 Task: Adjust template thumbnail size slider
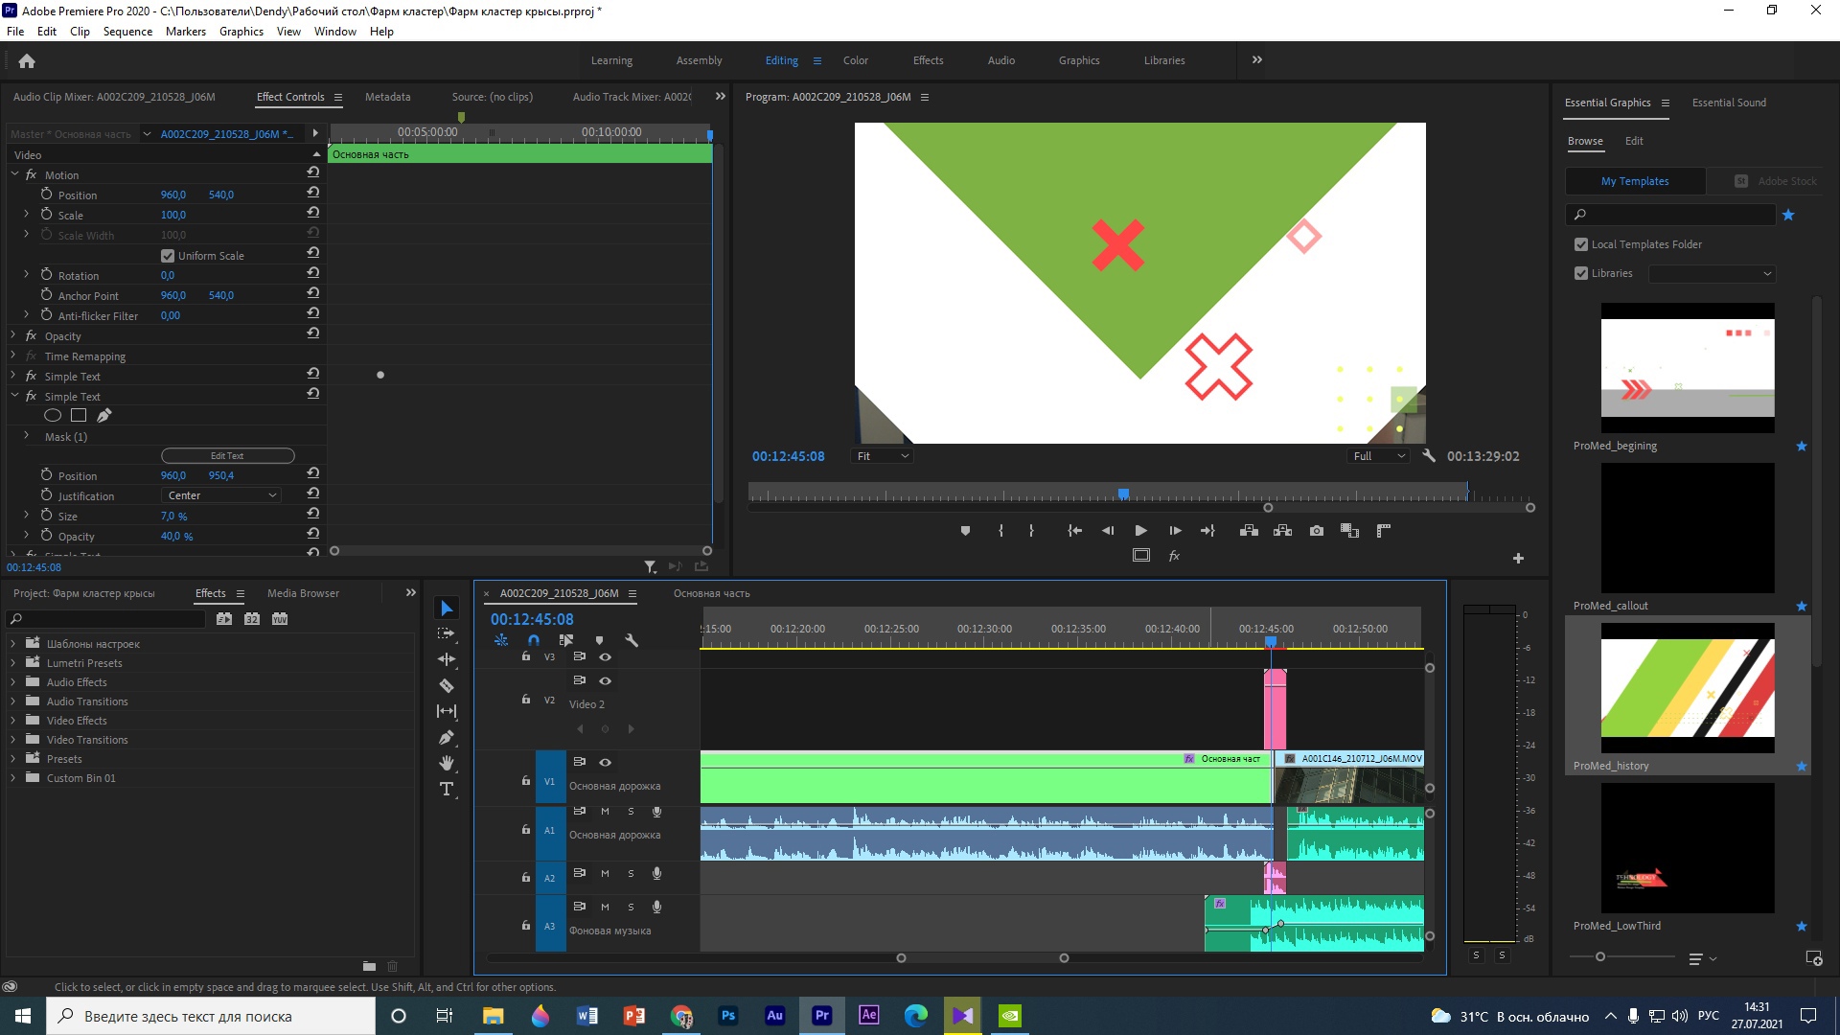coord(1600,957)
